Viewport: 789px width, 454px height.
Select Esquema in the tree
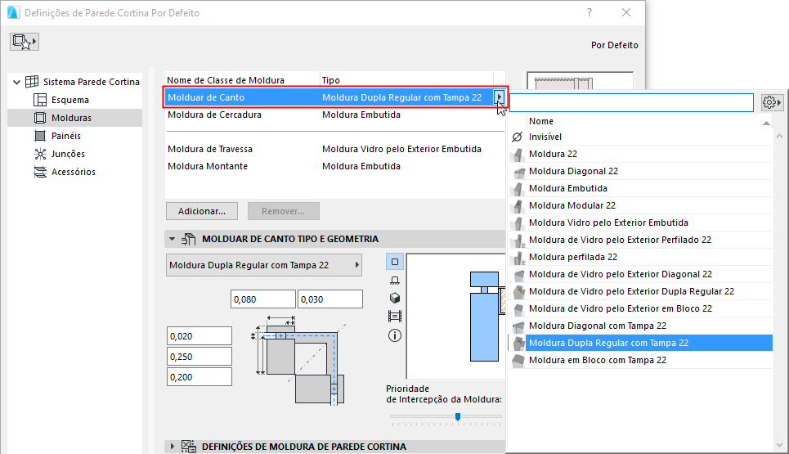pyautogui.click(x=70, y=100)
